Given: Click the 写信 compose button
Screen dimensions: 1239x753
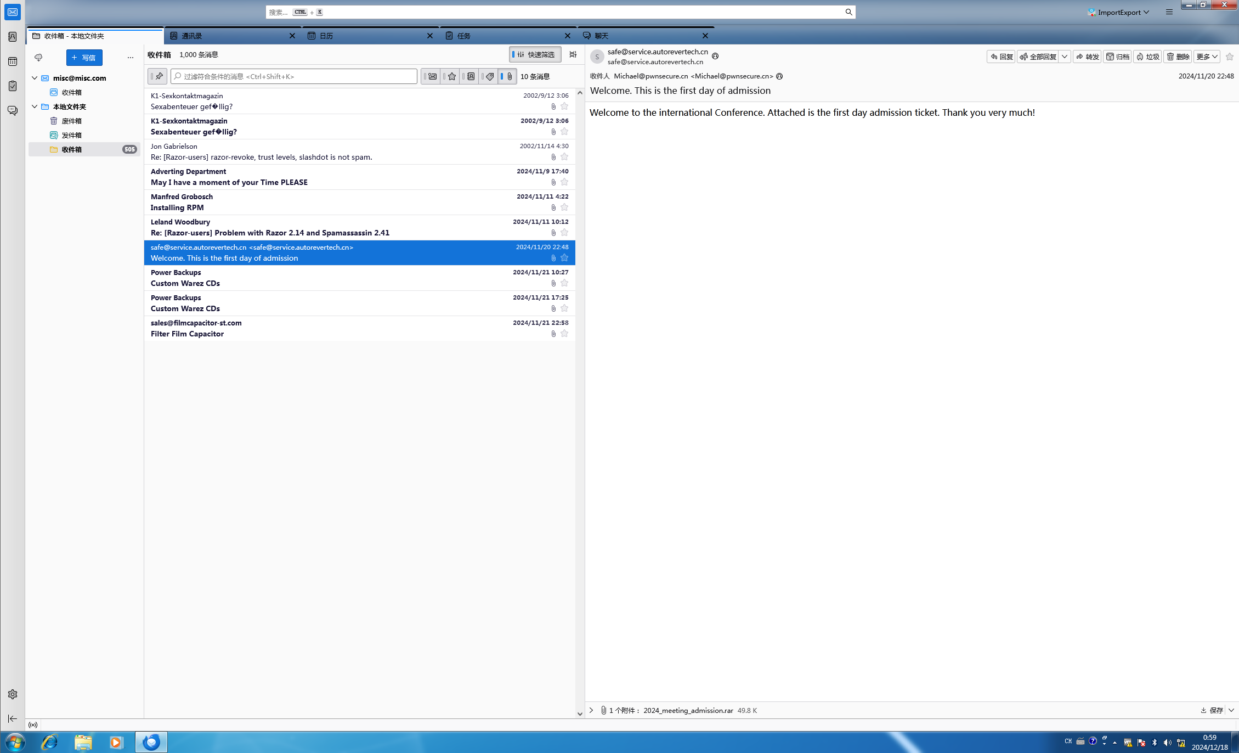Looking at the screenshot, I should (84, 57).
